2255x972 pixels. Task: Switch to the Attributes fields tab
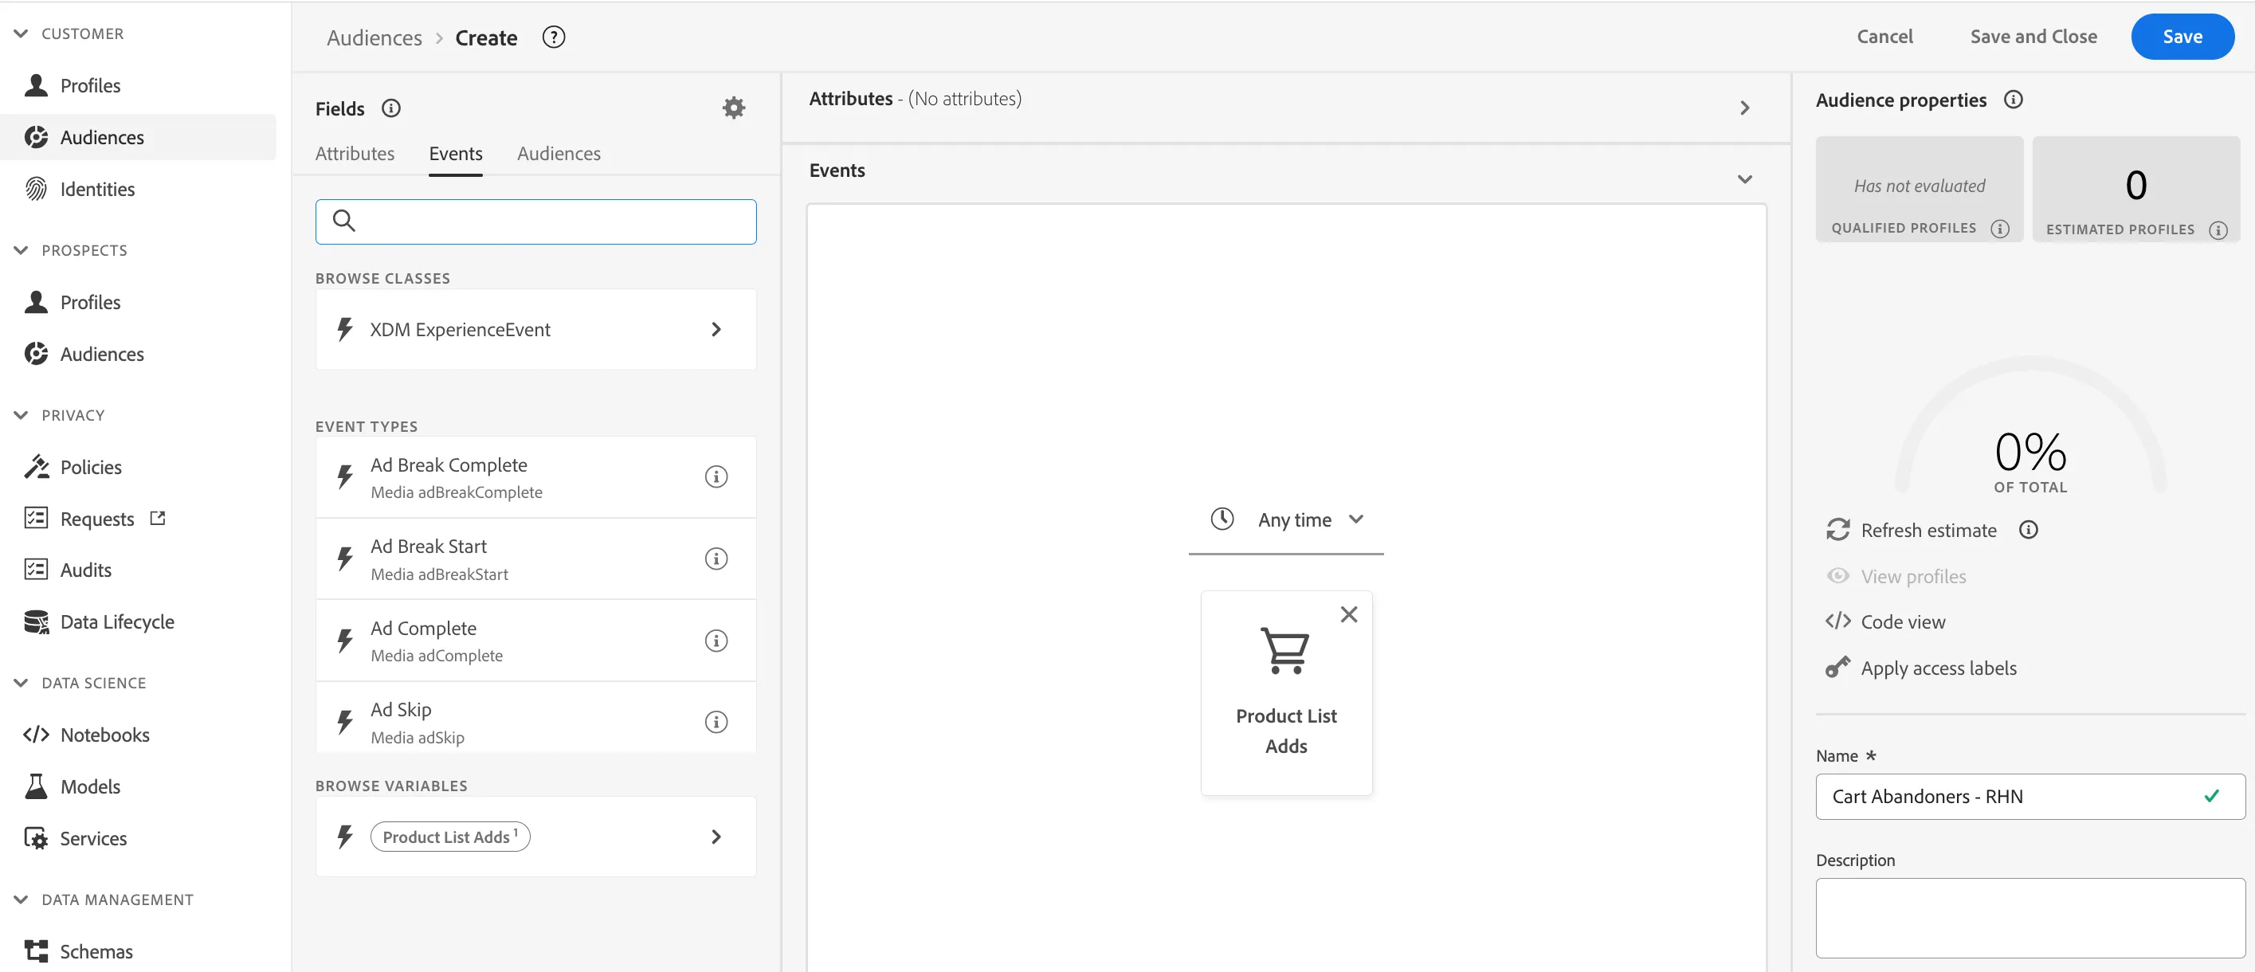click(x=355, y=154)
